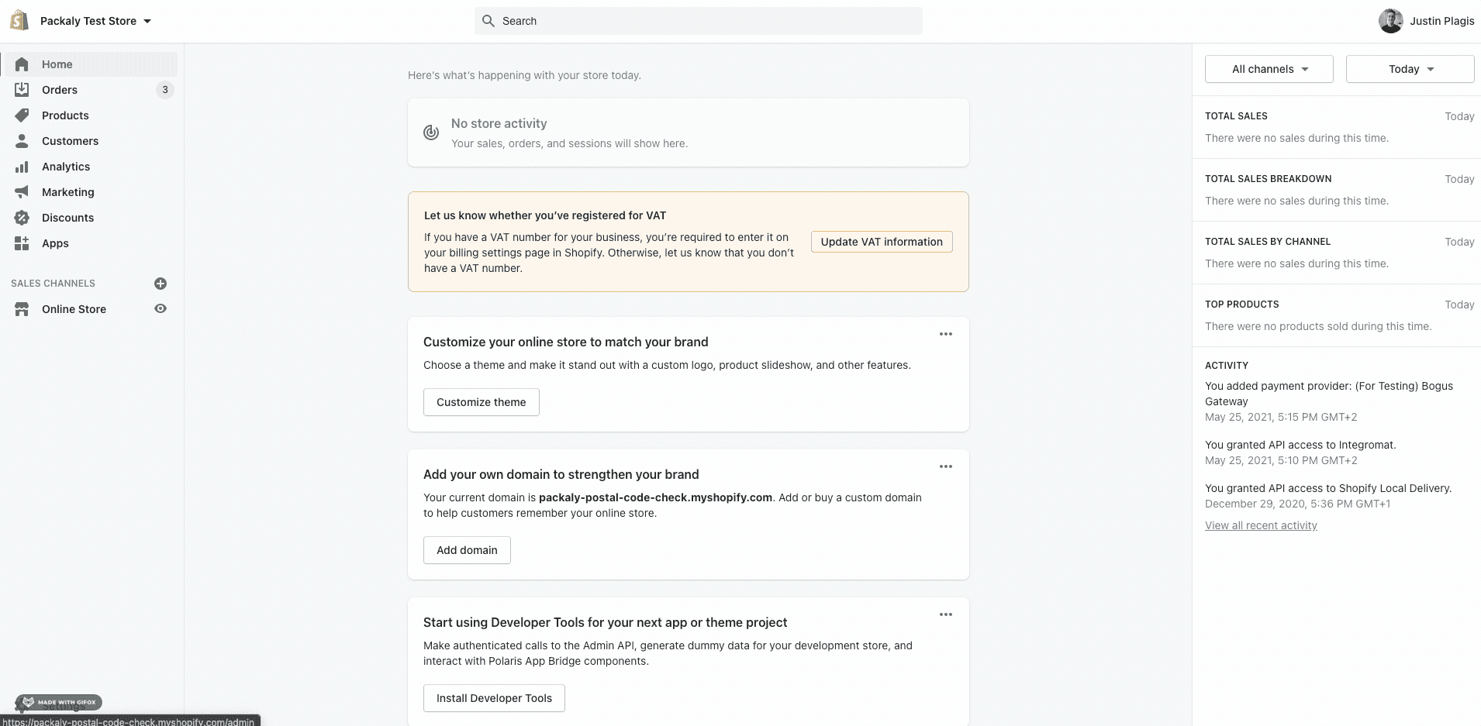Click the Orders inbox icon in sidebar
This screenshot has height=726, width=1481.
click(x=22, y=90)
